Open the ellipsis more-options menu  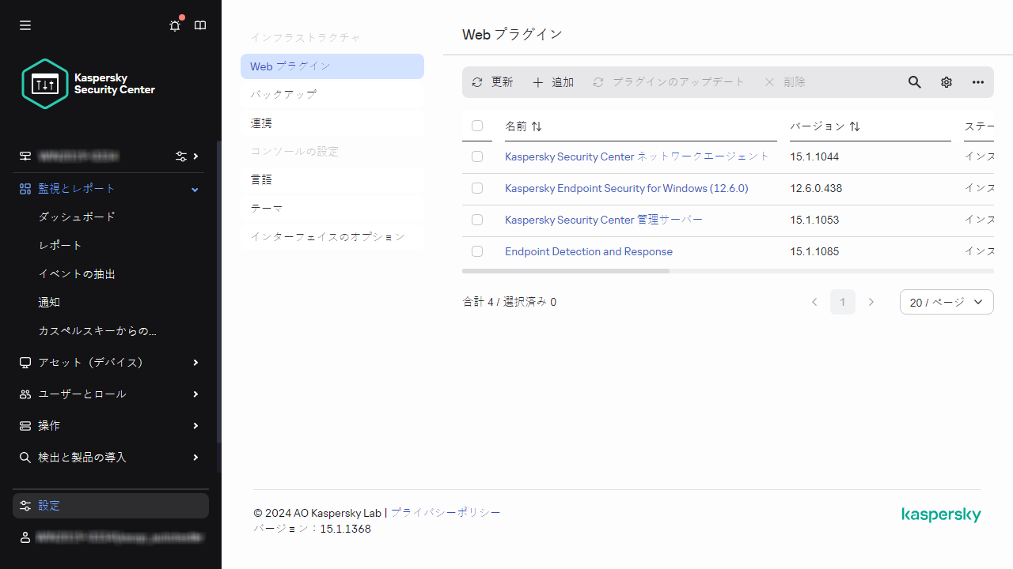point(977,81)
